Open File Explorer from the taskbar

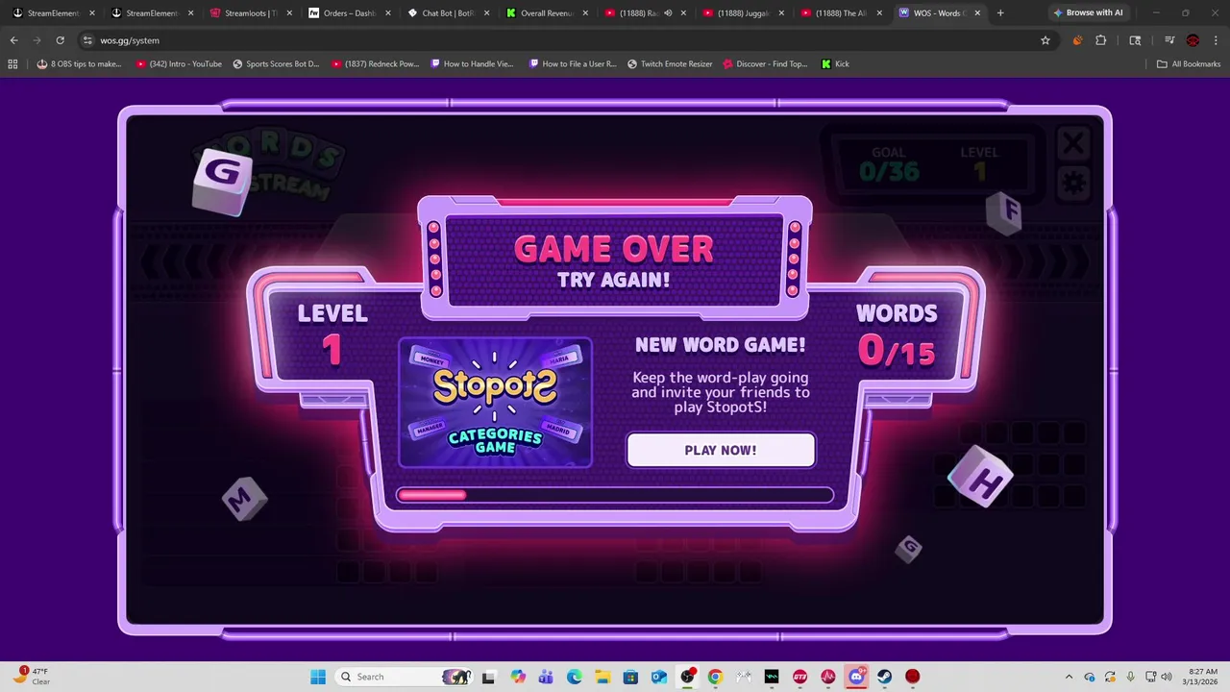click(602, 677)
